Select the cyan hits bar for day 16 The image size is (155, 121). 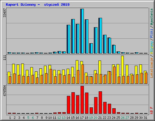[x=78, y=39]
